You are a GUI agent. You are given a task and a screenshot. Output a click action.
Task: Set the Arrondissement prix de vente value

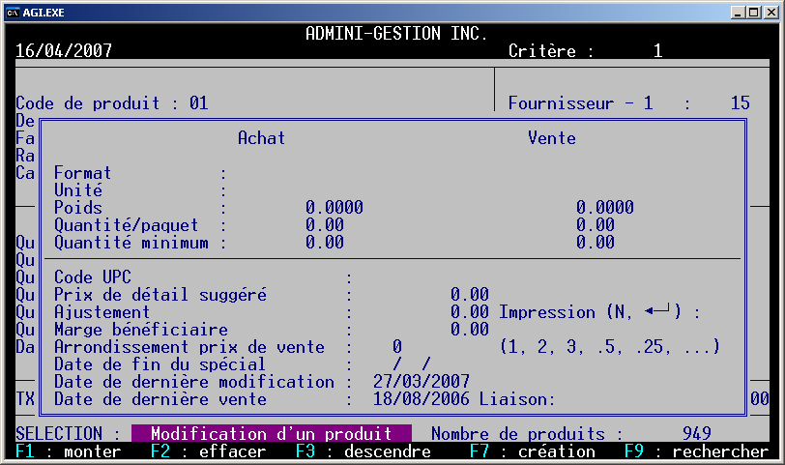397,347
